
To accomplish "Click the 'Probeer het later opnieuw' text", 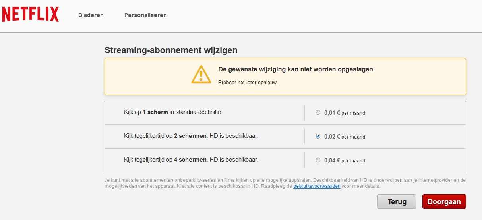I will pyautogui.click(x=248, y=83).
